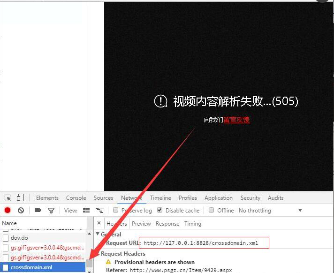Toggle the network filter funnel icon
This screenshot has height=273, width=334.
click(51, 211)
